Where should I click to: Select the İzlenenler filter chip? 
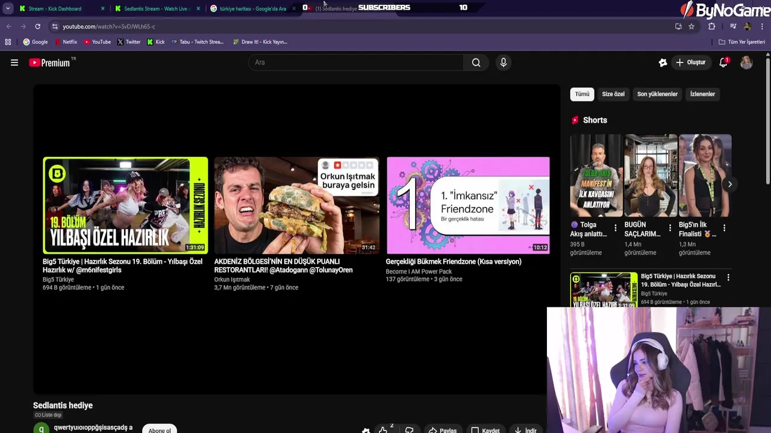[x=702, y=94]
